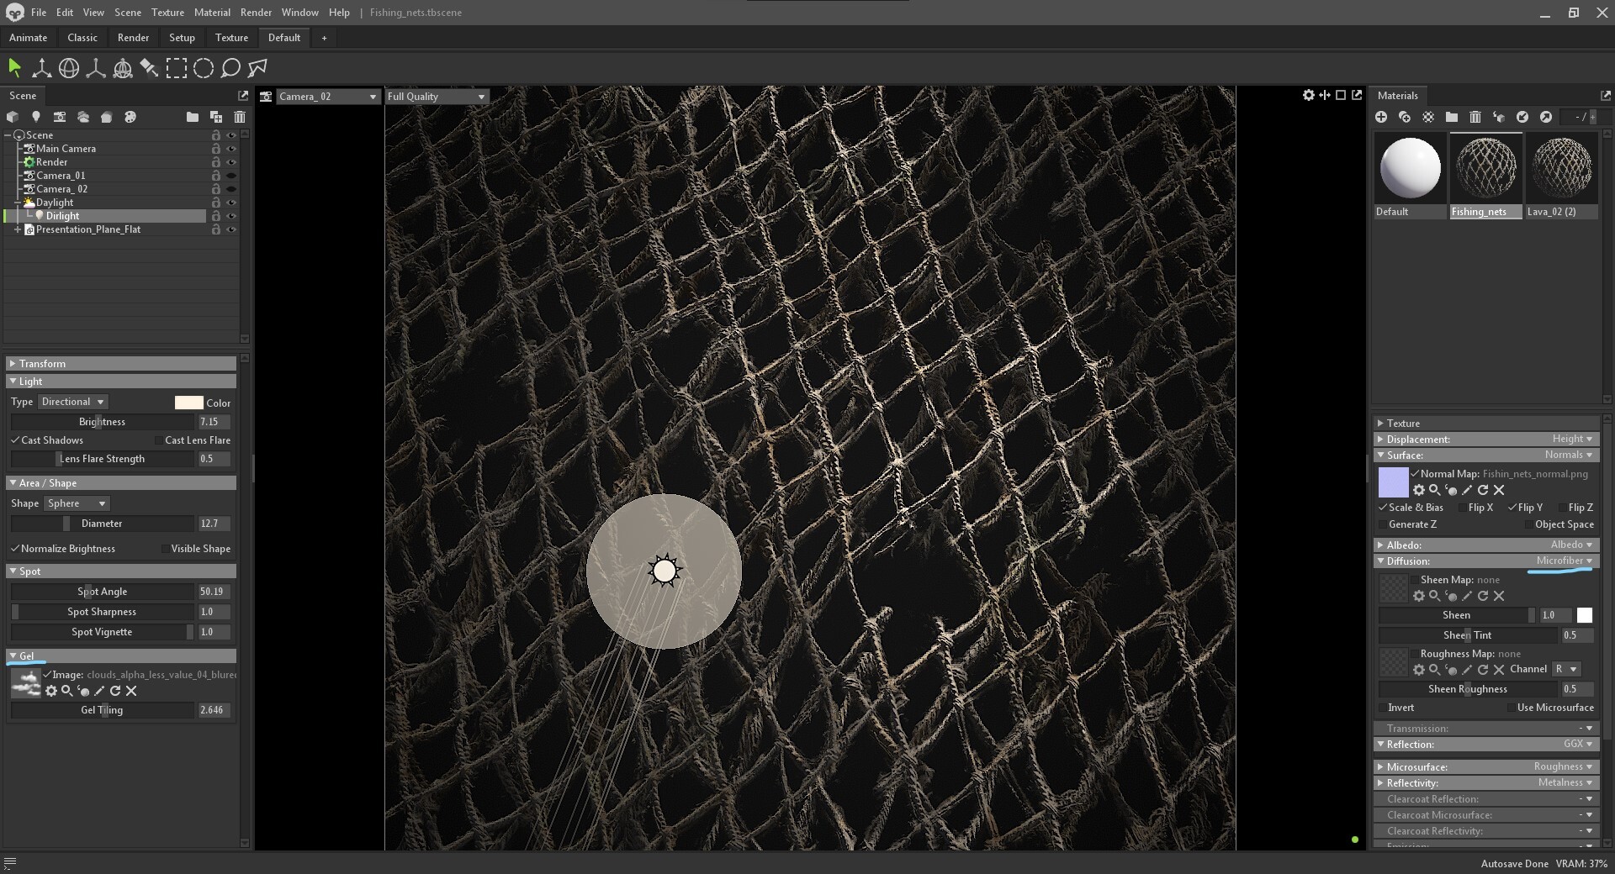The width and height of the screenshot is (1615, 874).
Task: Open the Window menu
Action: pos(299,13)
